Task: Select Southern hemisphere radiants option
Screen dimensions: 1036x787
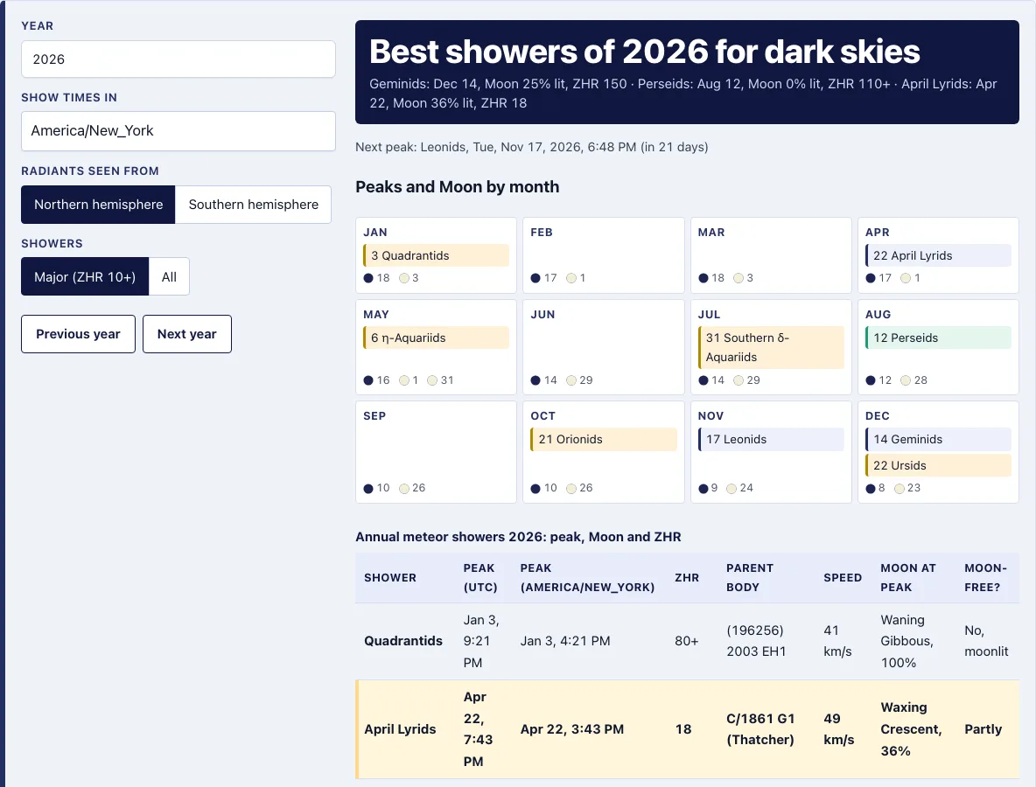Action: click(253, 205)
